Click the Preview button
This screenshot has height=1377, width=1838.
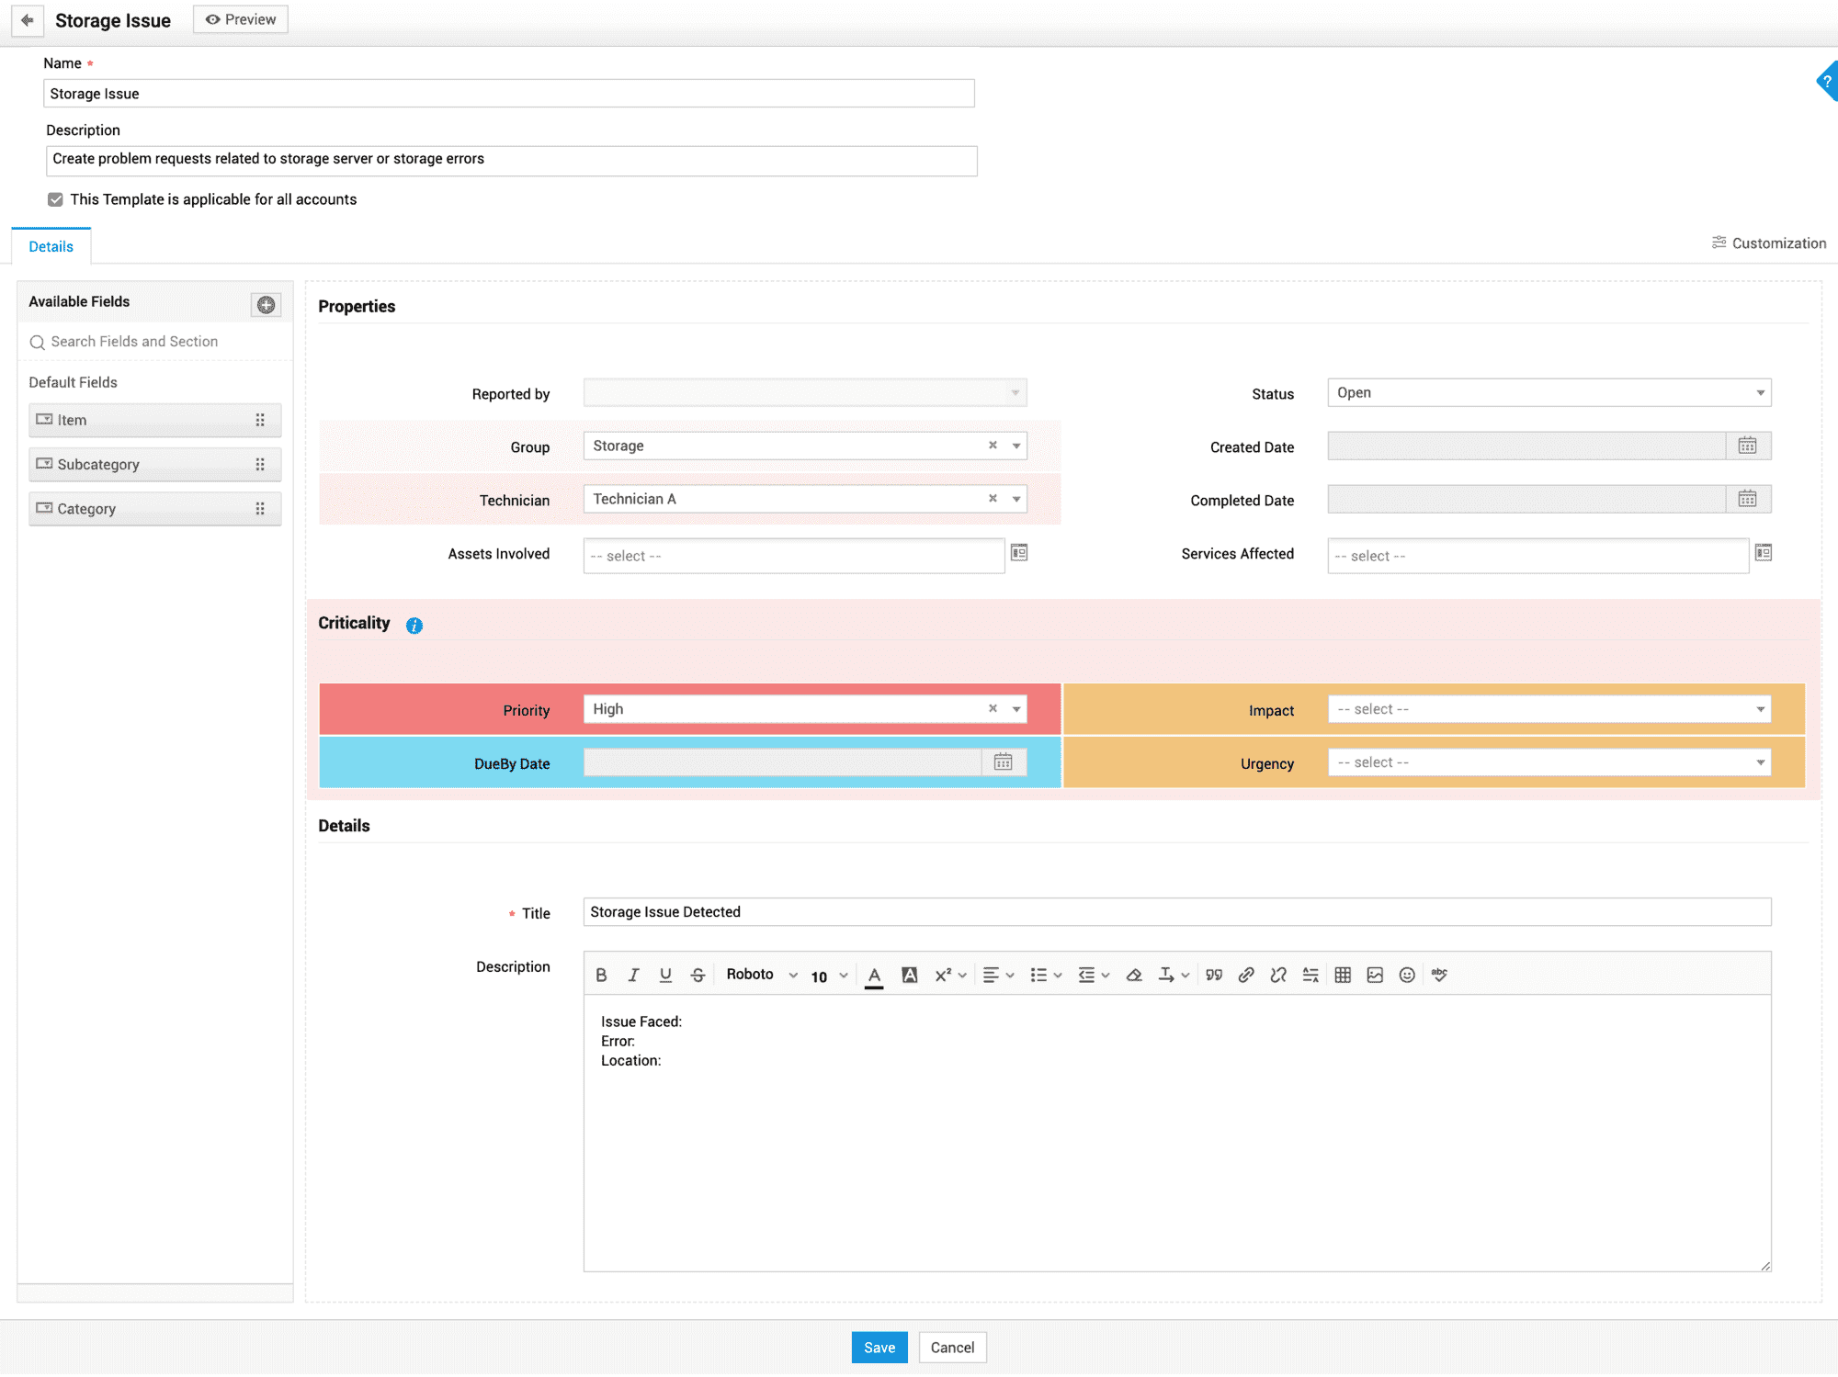(x=241, y=19)
